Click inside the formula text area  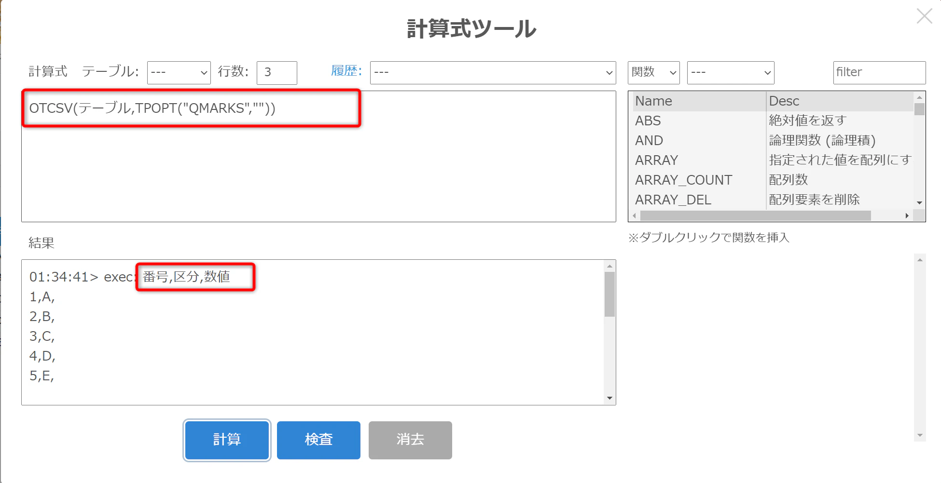click(x=318, y=157)
